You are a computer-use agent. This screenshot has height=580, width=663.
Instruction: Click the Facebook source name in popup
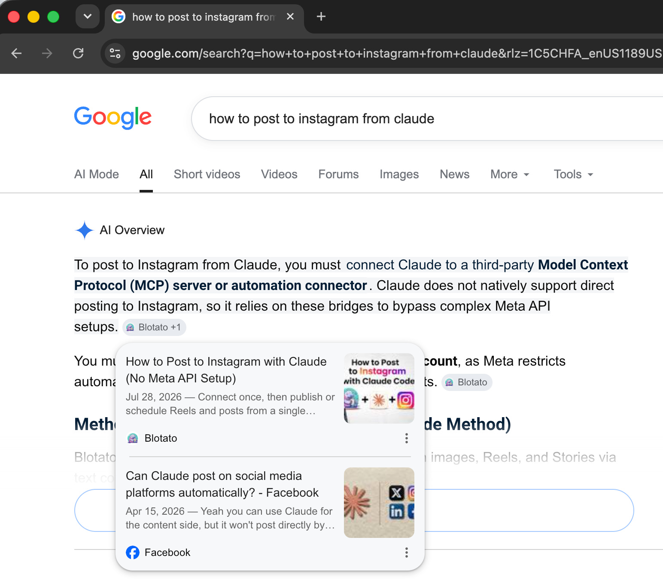click(167, 553)
